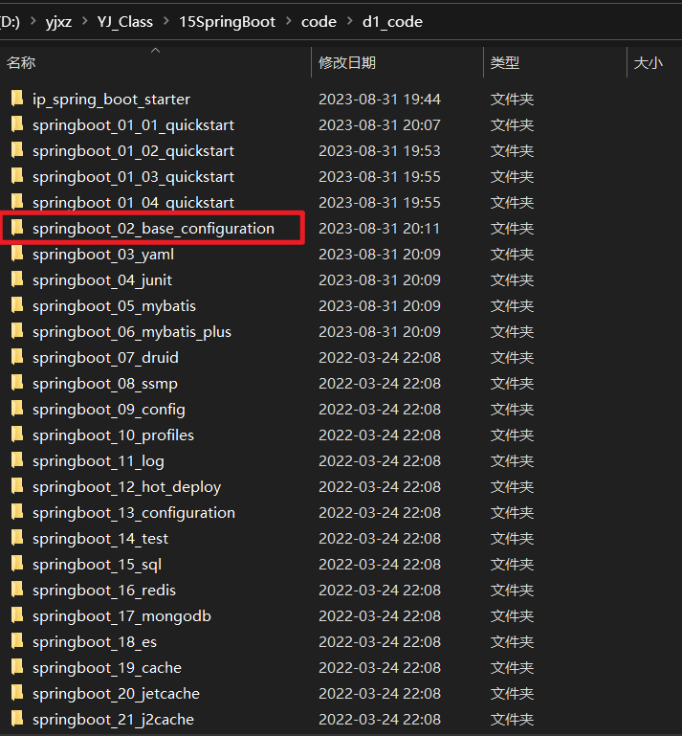Navigate to the code breadcrumb folder

point(319,22)
